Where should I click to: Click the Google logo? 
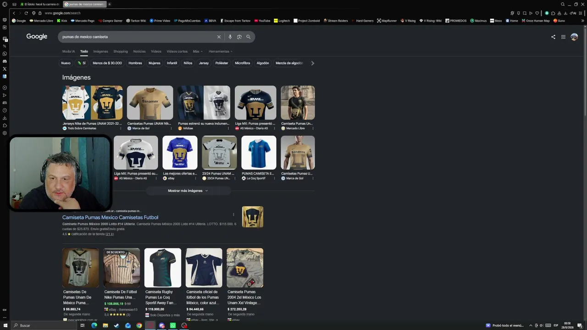pos(37,37)
